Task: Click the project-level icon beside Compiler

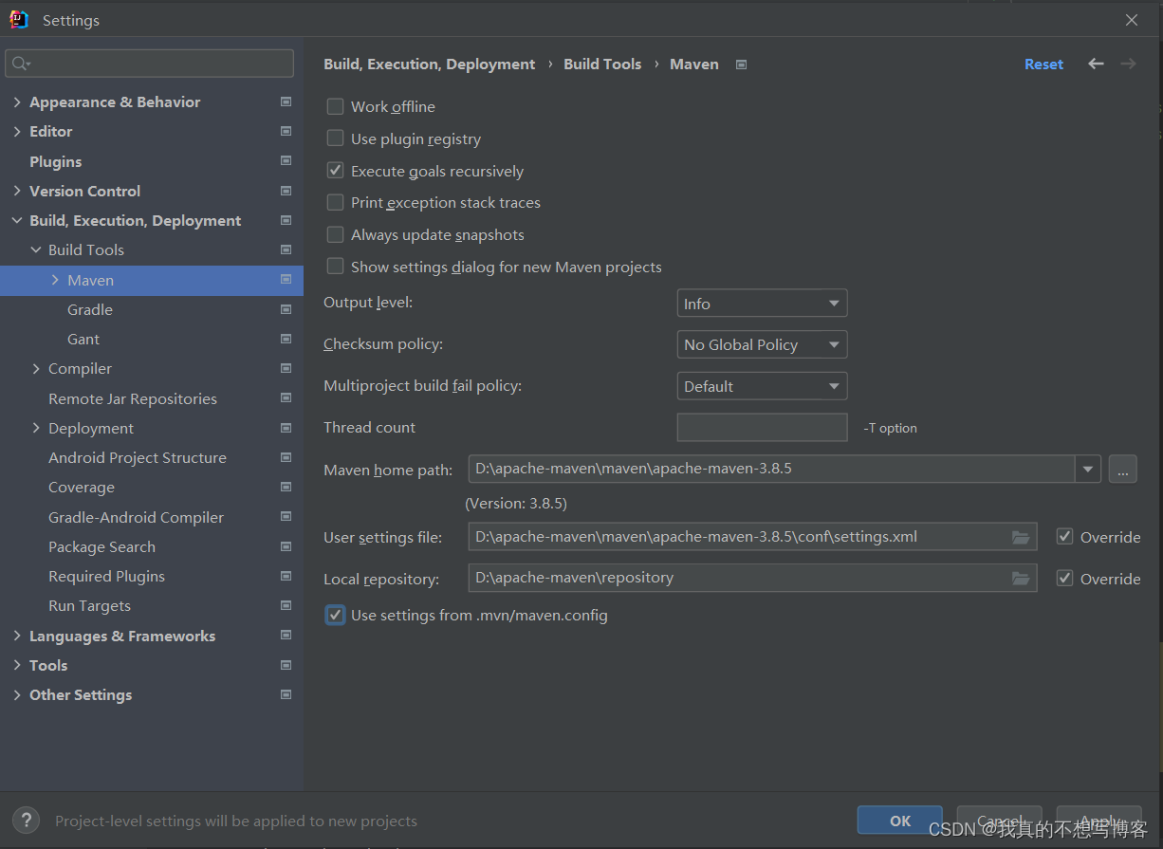Action: click(286, 368)
